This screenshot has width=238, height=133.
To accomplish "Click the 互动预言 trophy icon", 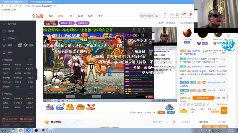I will 154,122.
